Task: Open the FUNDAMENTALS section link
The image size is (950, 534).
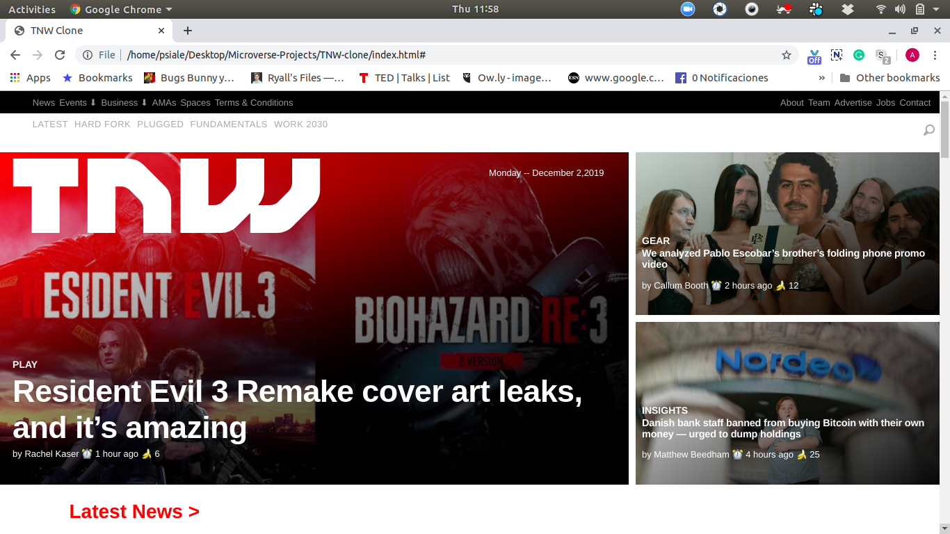Action: [x=229, y=124]
